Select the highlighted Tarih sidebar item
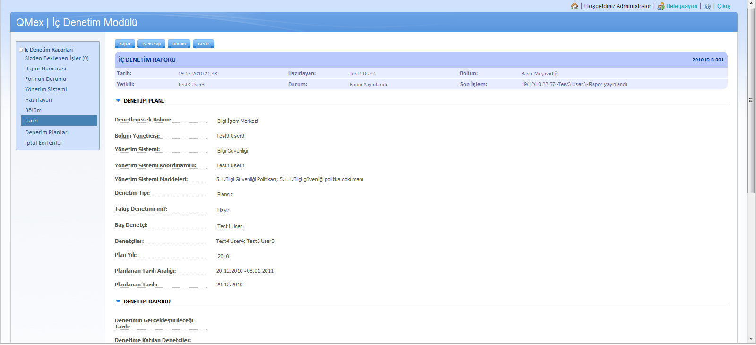Screen dimensions: 756x345 [59, 121]
